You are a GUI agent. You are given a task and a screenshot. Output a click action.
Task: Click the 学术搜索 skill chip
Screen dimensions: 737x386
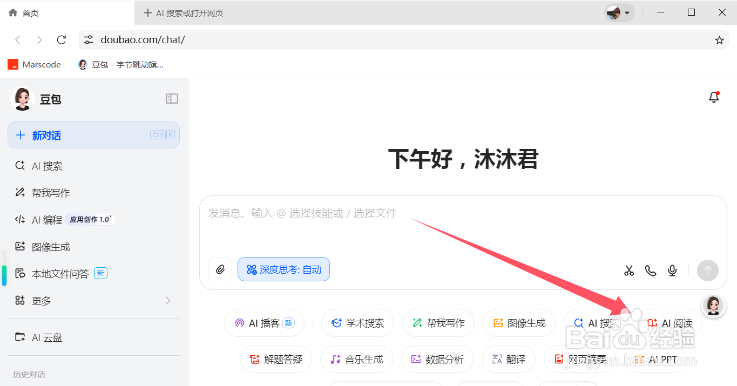tap(357, 323)
